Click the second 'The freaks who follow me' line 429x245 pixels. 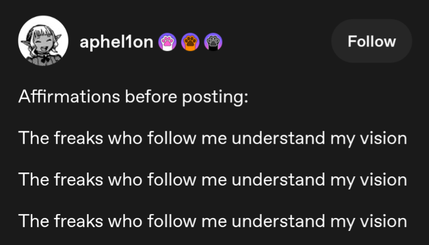pyautogui.click(x=212, y=179)
